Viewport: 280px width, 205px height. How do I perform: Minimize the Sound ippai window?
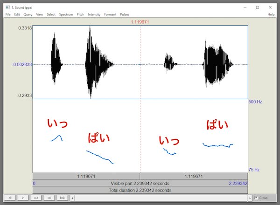[245, 7]
